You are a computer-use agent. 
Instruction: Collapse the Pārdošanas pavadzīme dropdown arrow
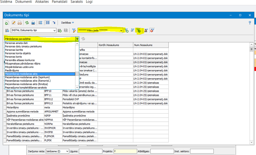pos(77,39)
